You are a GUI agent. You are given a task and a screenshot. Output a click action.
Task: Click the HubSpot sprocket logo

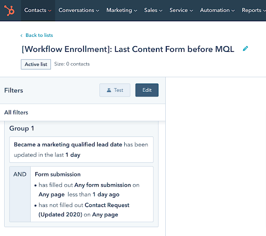(9, 10)
